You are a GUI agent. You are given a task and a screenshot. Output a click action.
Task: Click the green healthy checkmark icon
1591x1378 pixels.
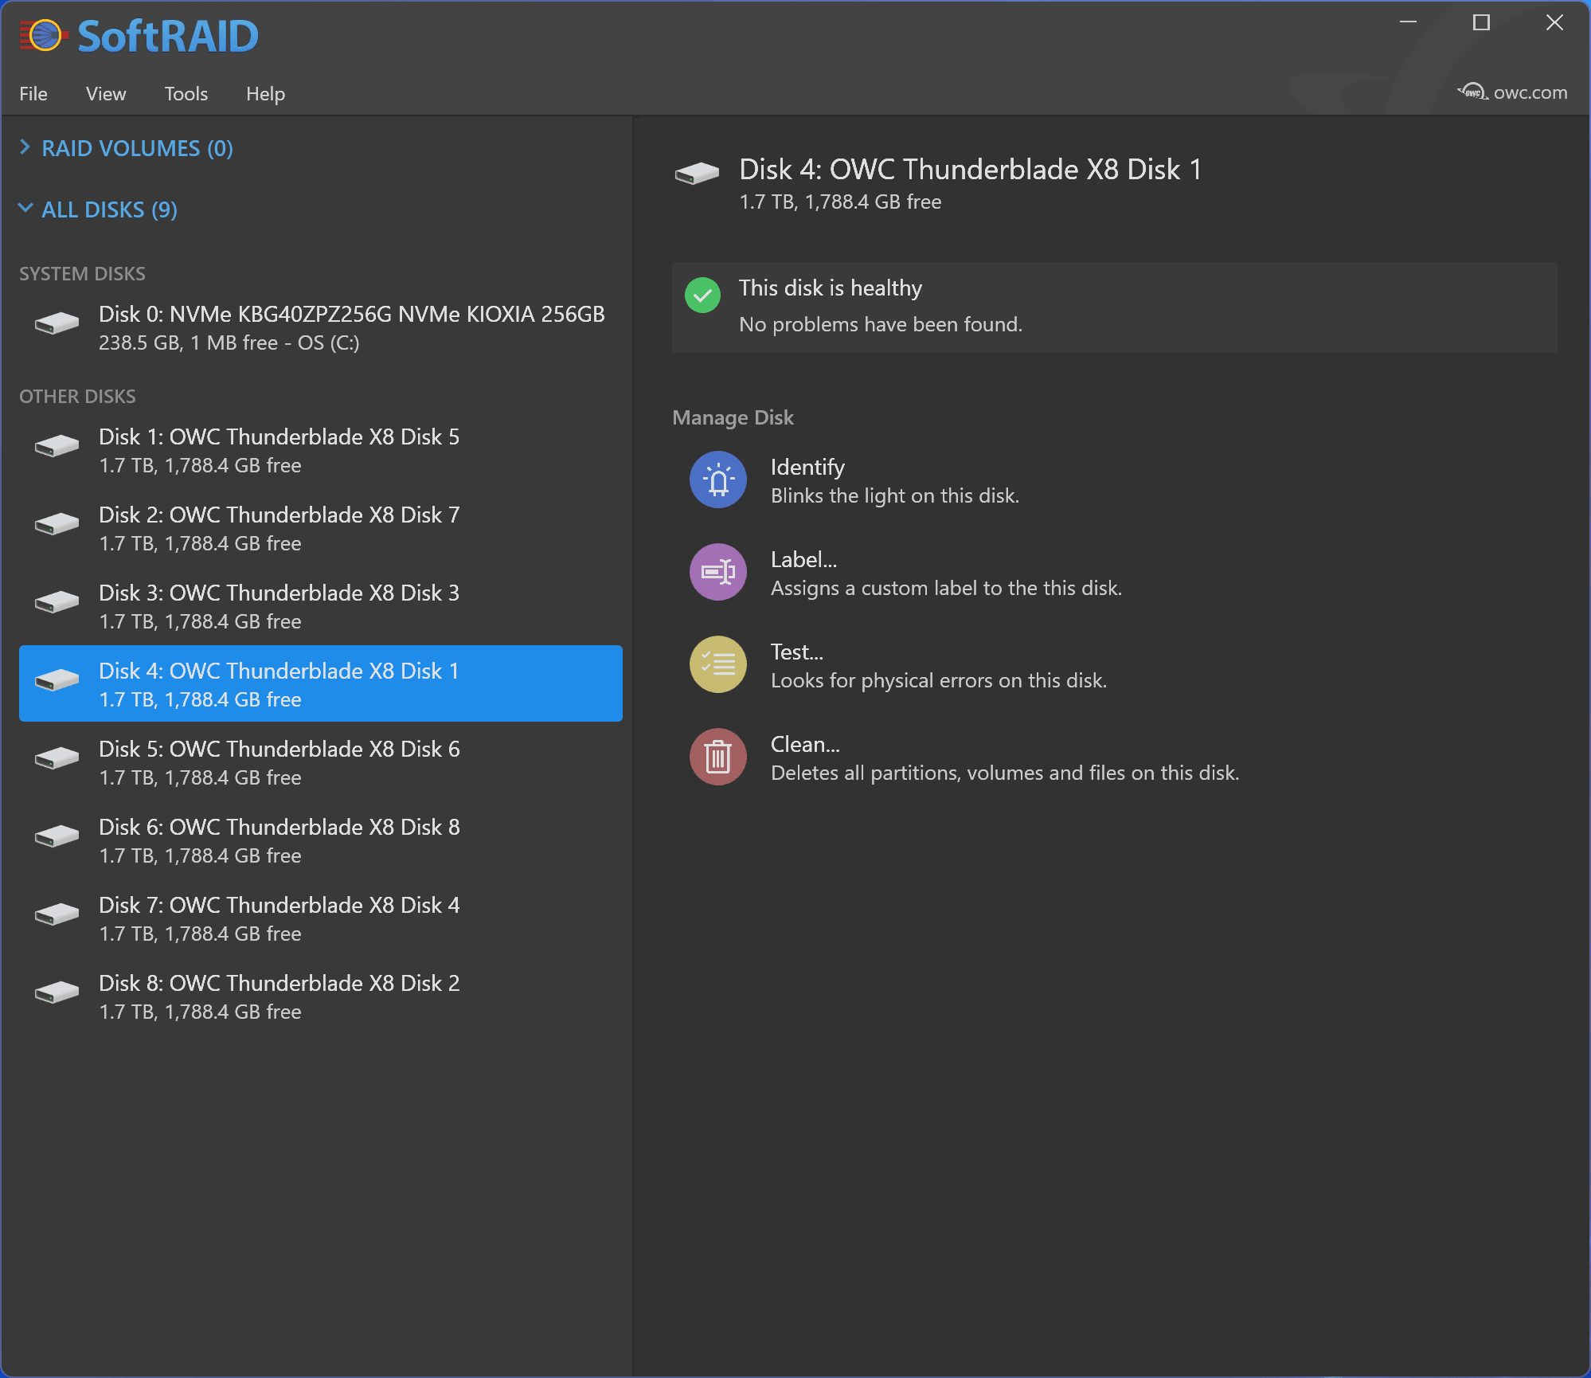tap(702, 296)
